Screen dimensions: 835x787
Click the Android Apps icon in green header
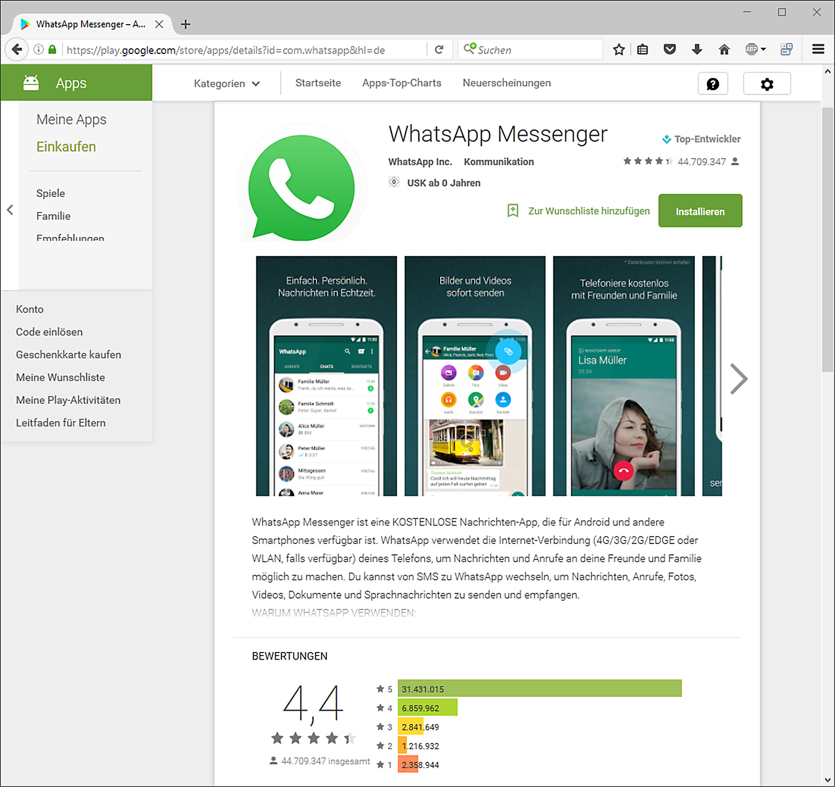coord(31,83)
